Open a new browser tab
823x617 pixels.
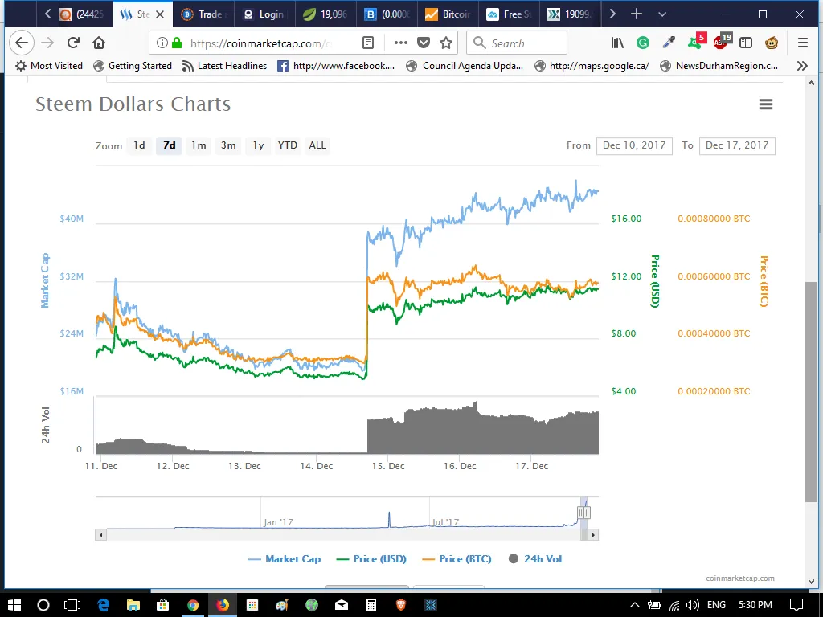(x=637, y=14)
